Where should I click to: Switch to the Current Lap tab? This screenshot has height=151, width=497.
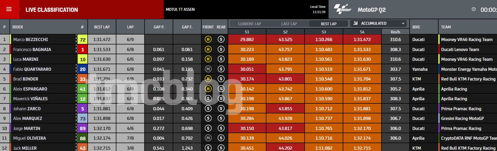coord(250,24)
